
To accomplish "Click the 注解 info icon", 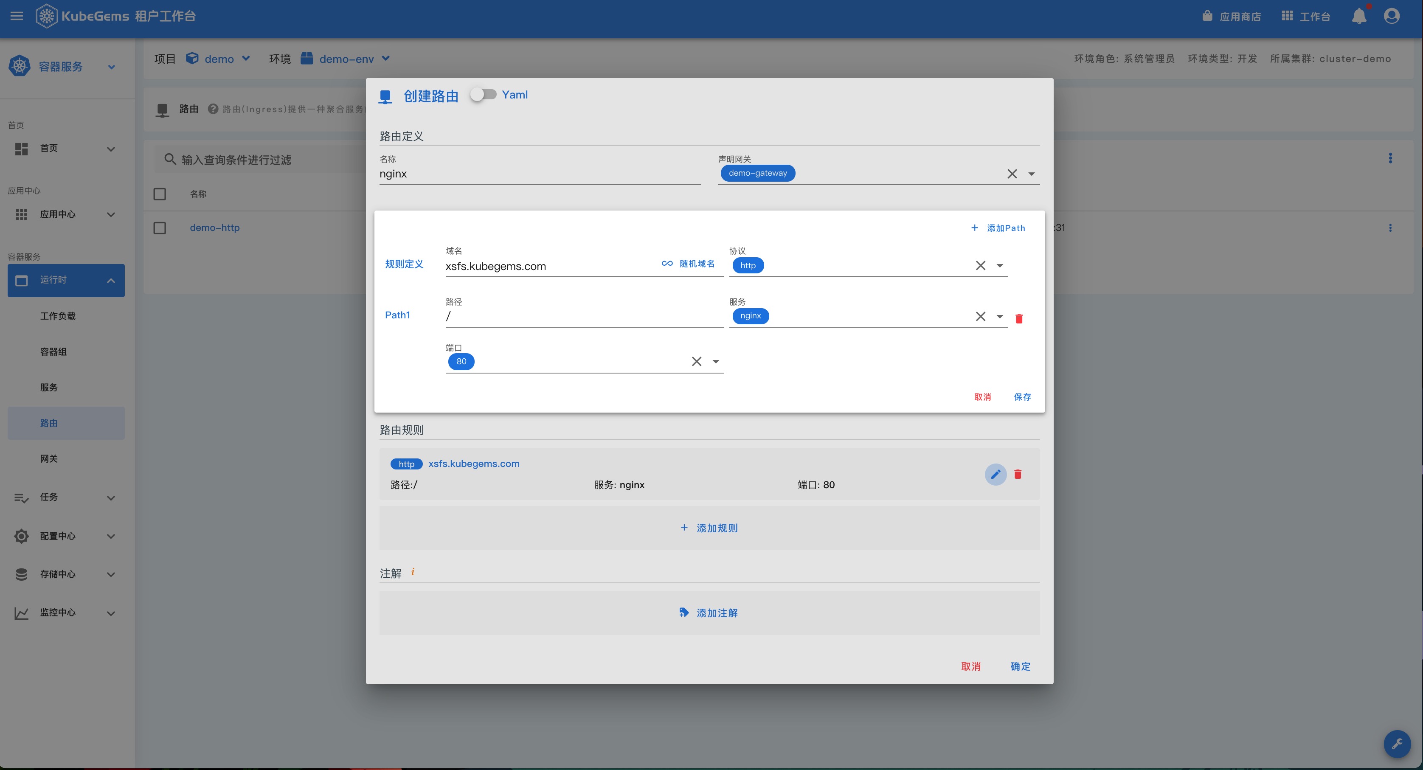I will pyautogui.click(x=413, y=572).
